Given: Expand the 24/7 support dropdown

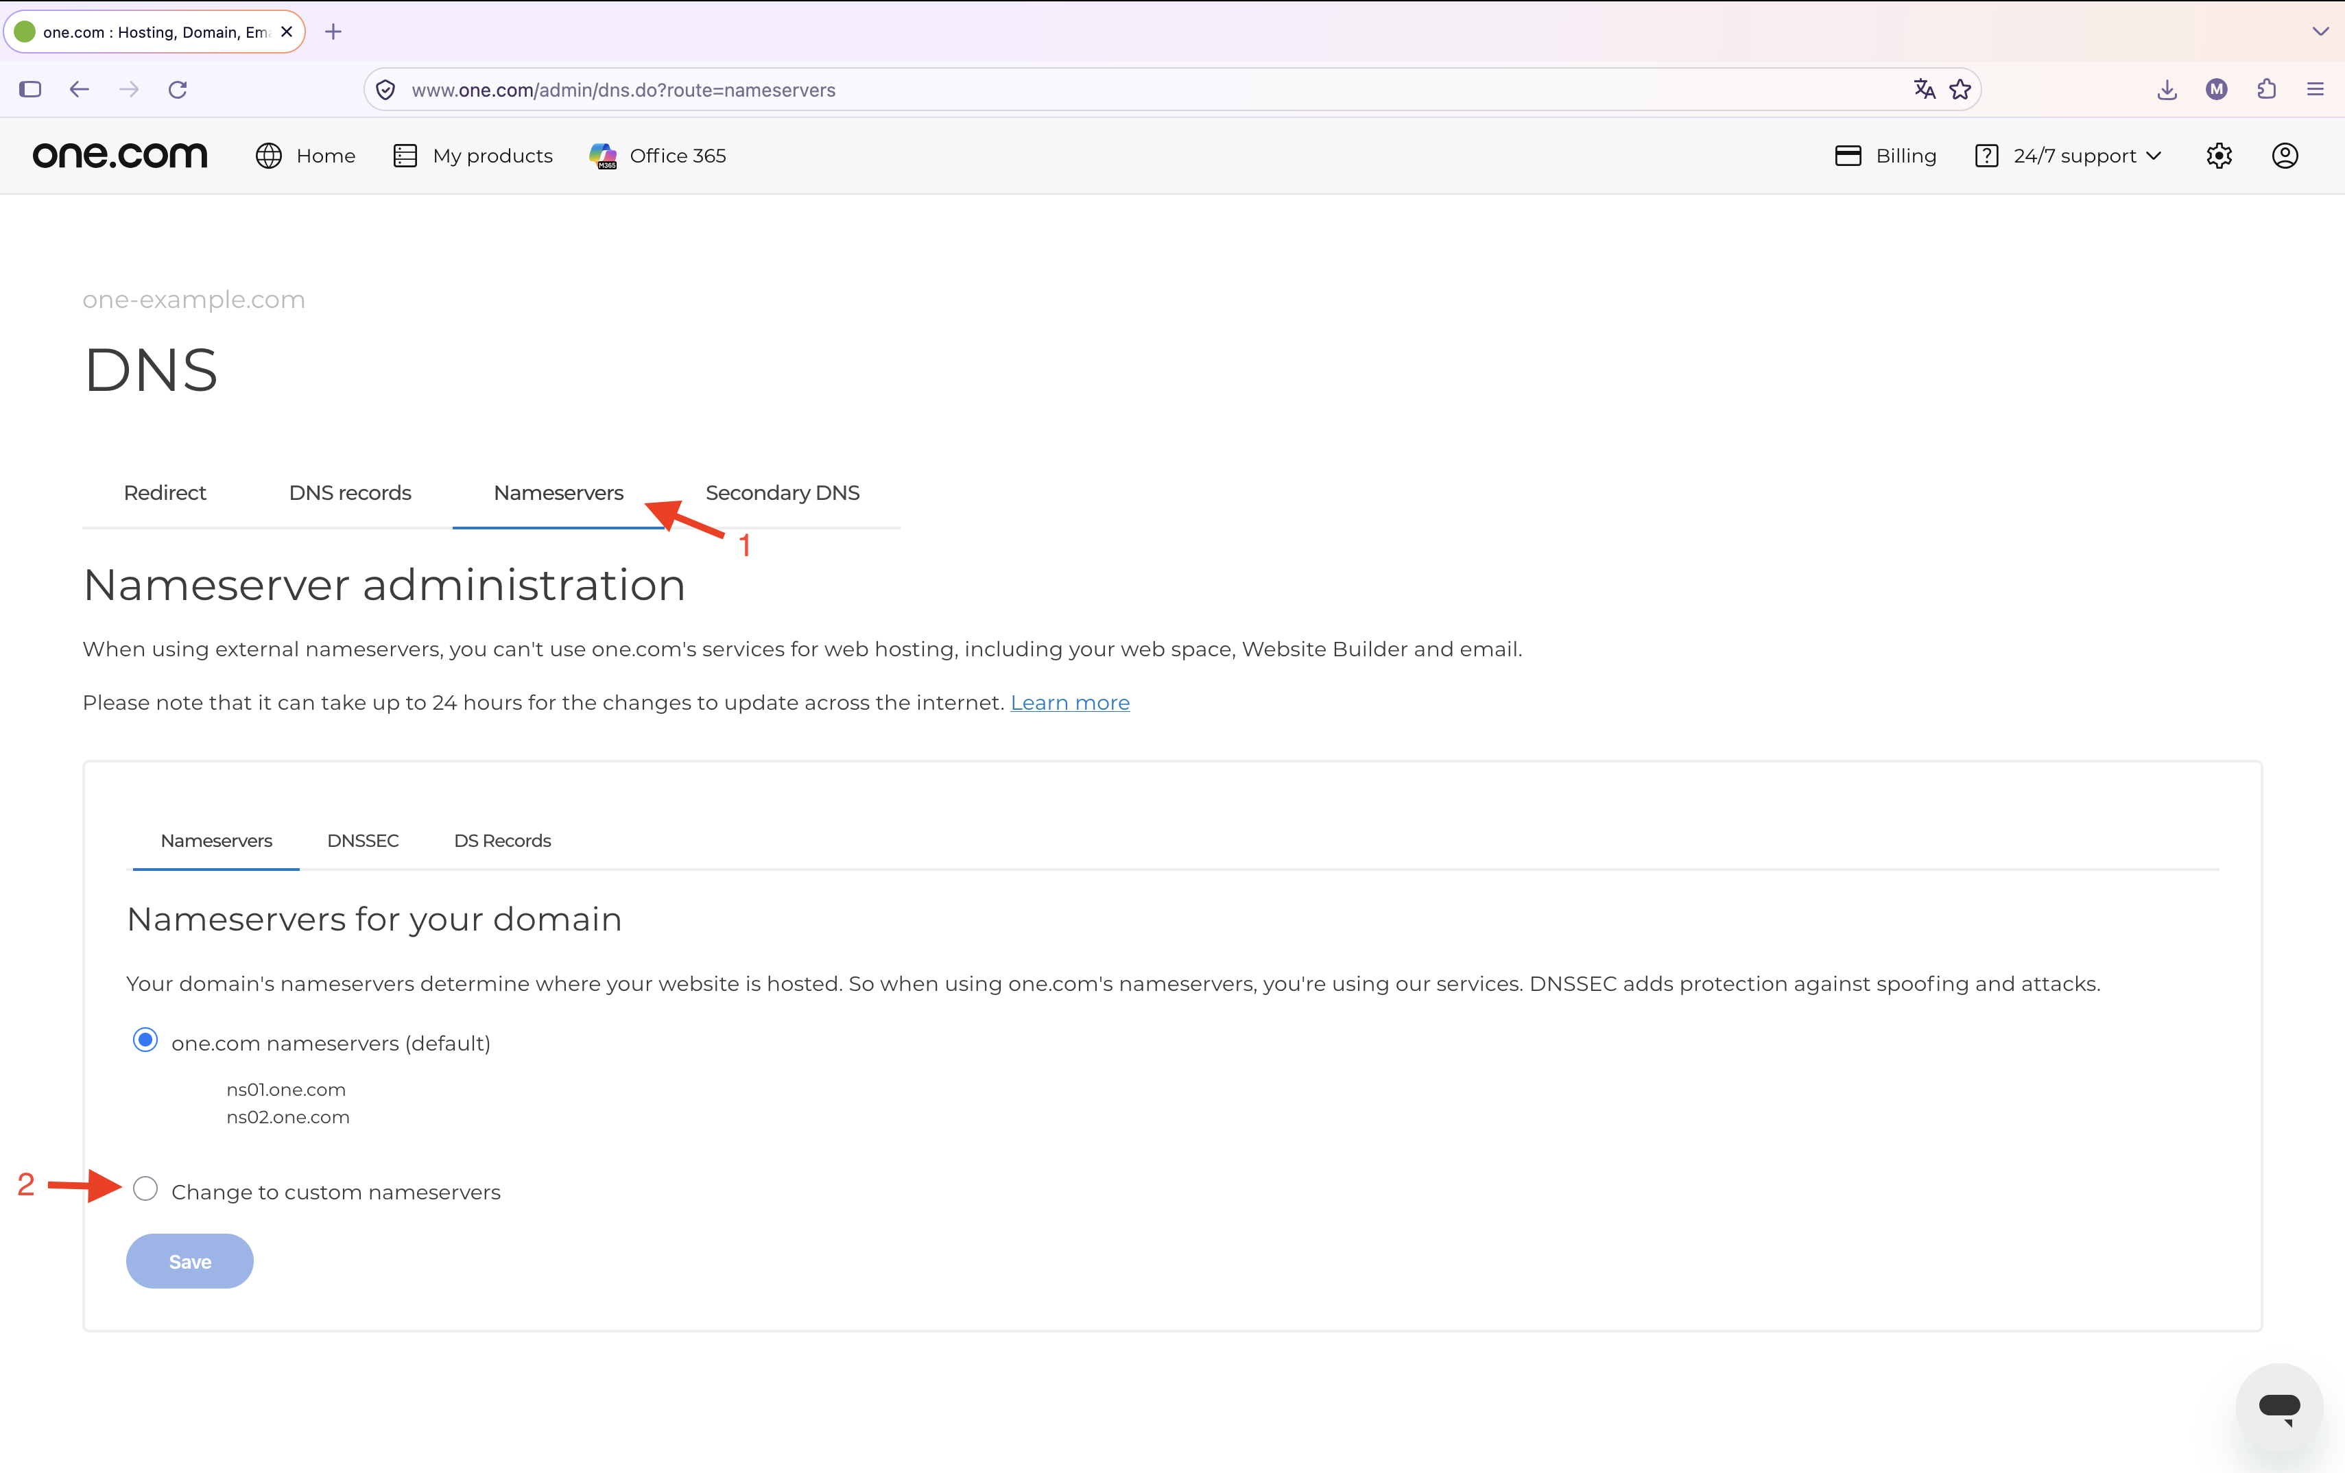Looking at the screenshot, I should click(2153, 156).
